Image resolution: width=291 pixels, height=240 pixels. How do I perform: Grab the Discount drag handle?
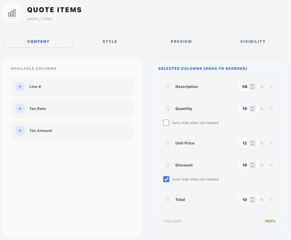(x=168, y=165)
